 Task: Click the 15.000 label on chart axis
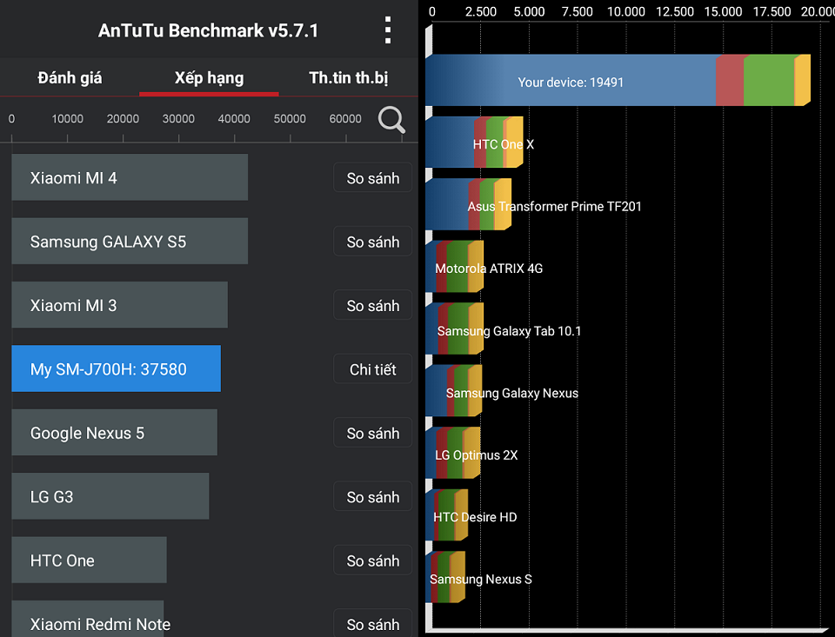click(x=723, y=11)
